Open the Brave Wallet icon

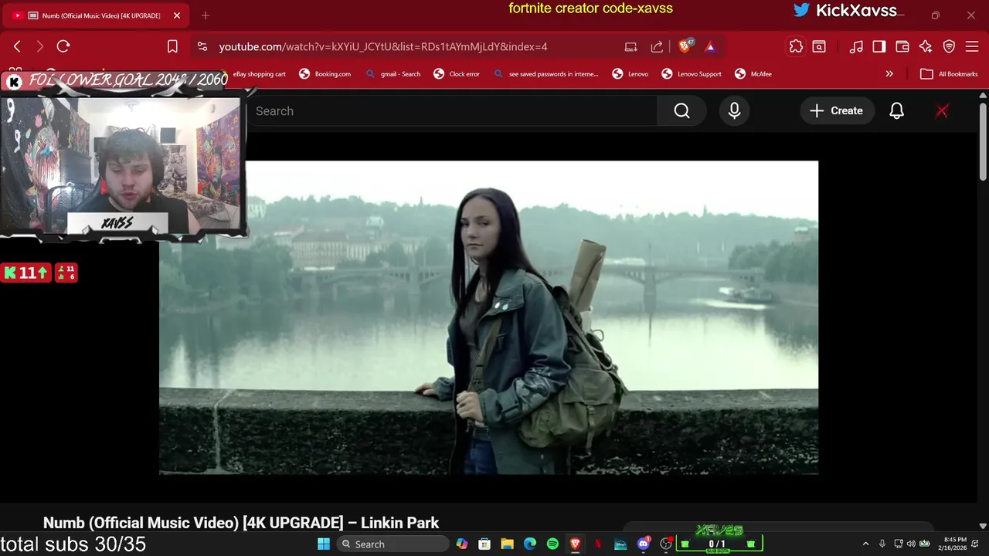click(x=902, y=46)
